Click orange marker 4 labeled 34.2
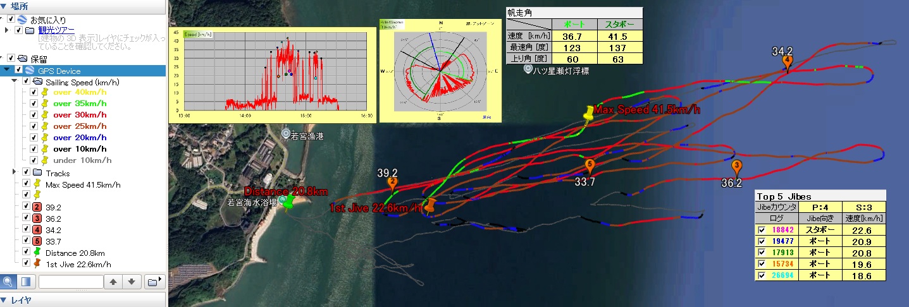 788,62
